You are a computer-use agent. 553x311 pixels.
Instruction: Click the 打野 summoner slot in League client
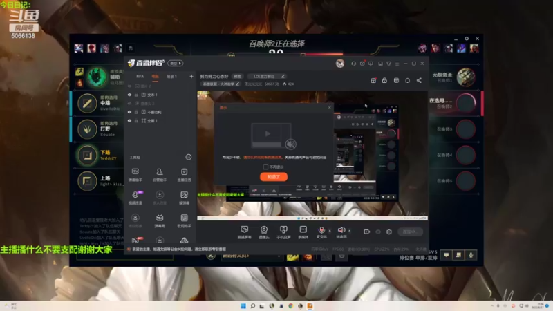[98, 129]
